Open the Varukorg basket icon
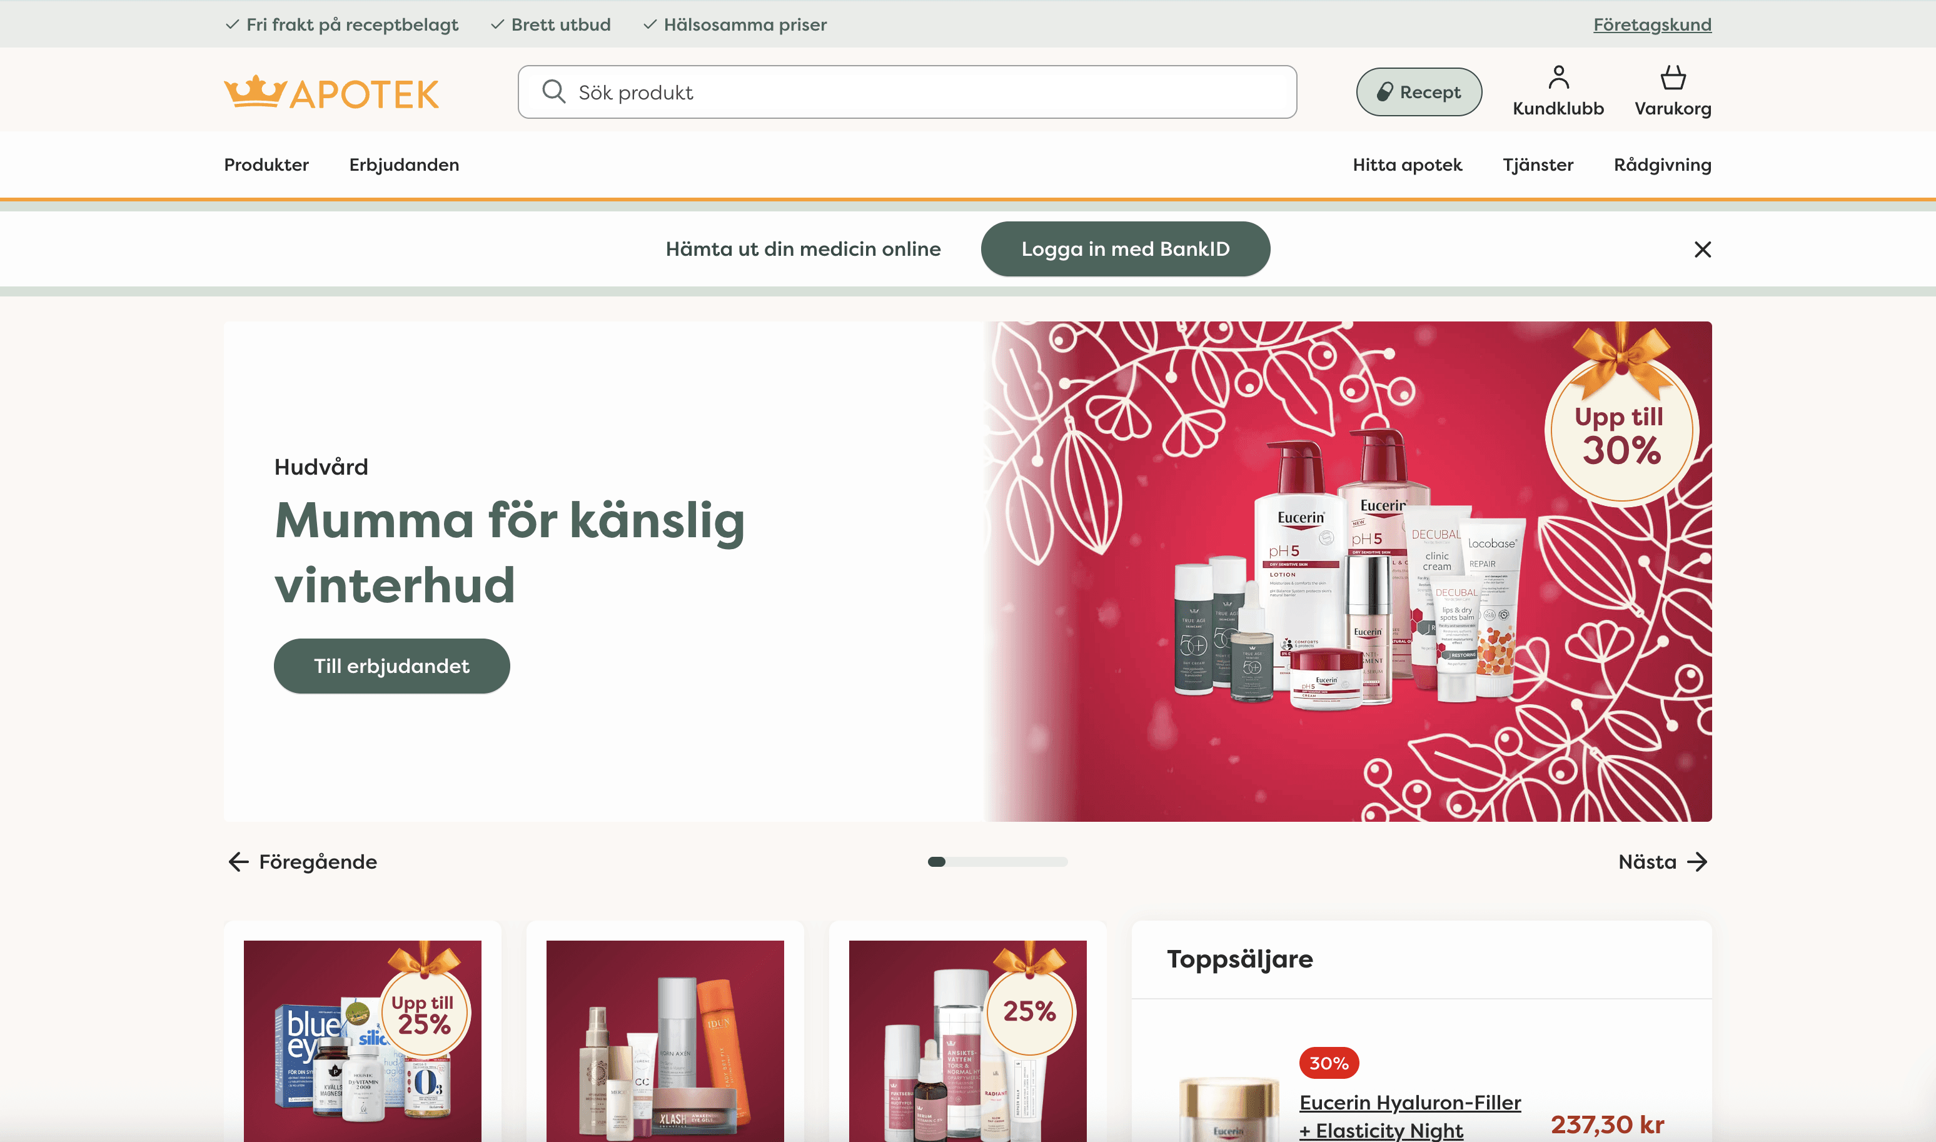Image resolution: width=1936 pixels, height=1142 pixels. point(1673,77)
